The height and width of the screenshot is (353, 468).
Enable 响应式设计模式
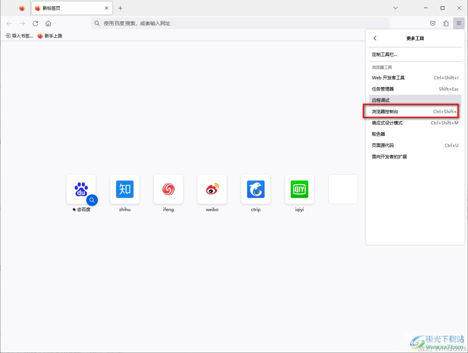pos(415,123)
